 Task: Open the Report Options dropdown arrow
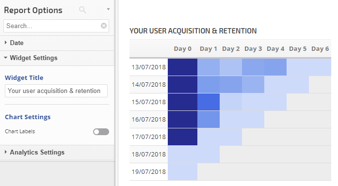pos(108,9)
